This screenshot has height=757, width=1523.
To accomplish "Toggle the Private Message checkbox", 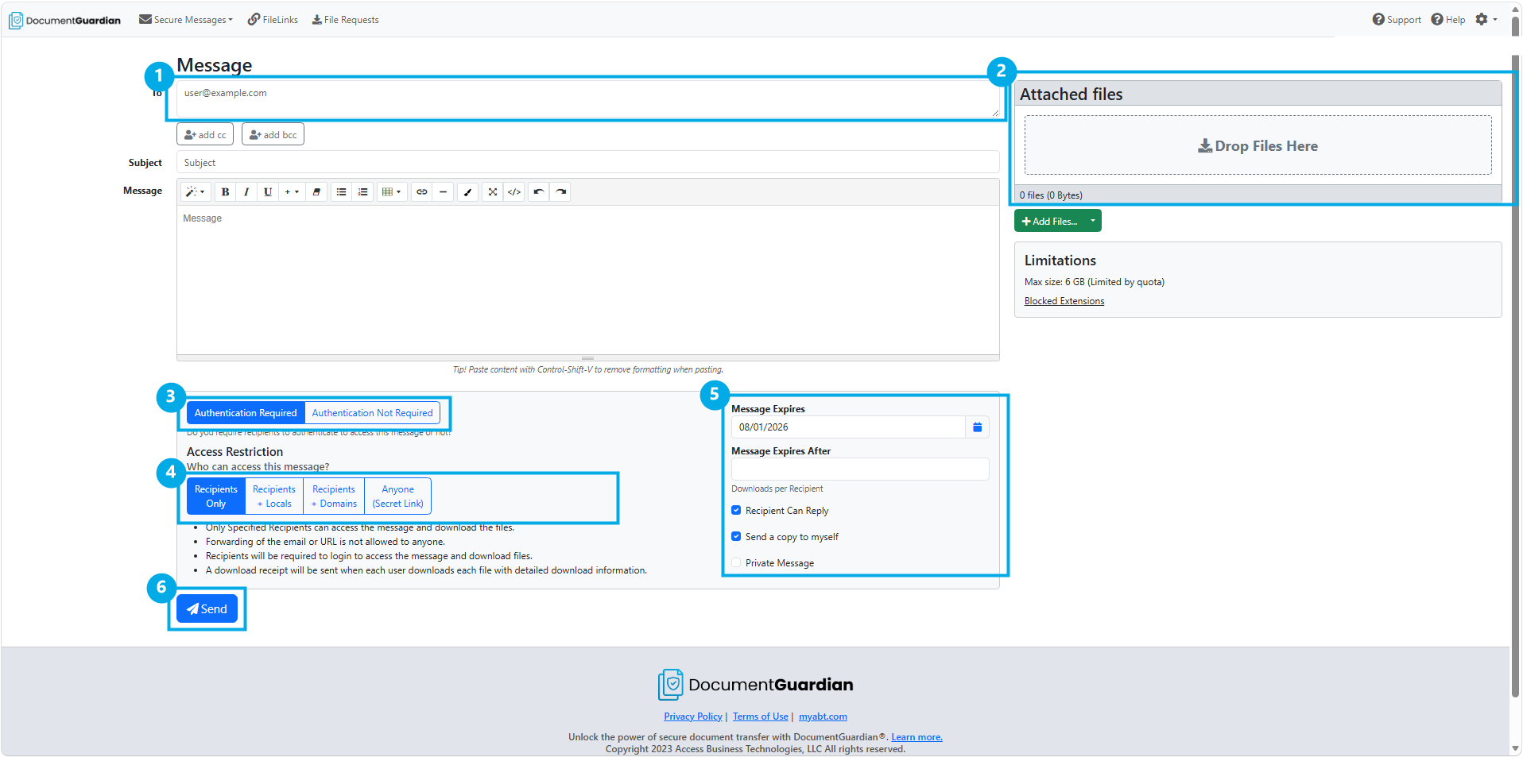I will (736, 562).
